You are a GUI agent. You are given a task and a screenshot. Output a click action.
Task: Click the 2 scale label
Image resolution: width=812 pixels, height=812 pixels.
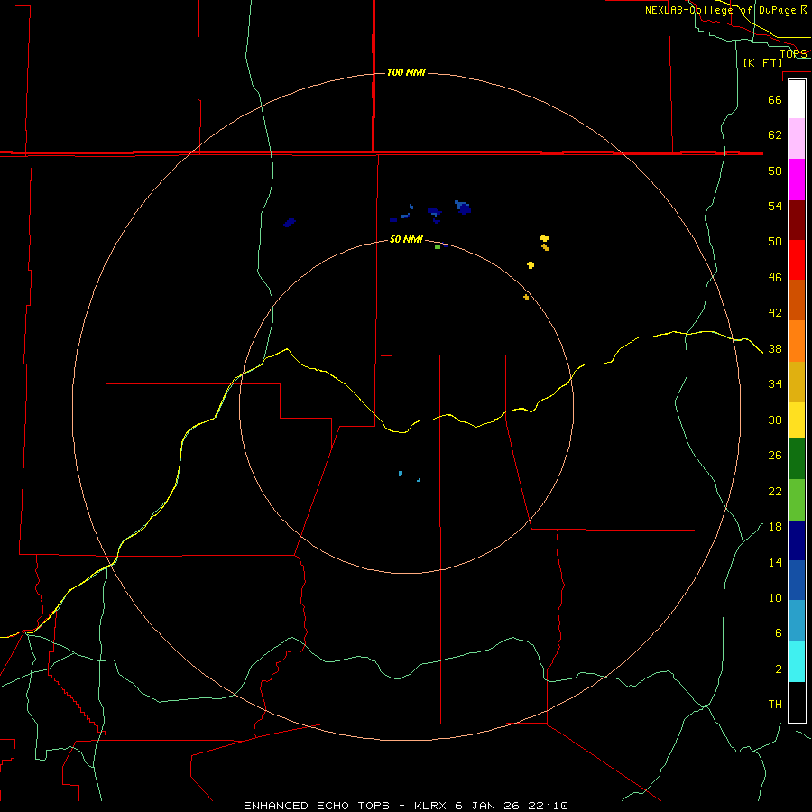click(x=779, y=669)
